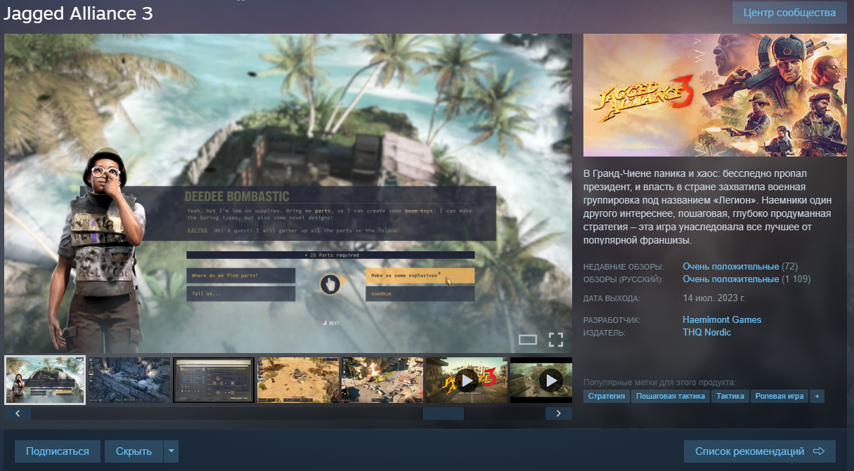The image size is (854, 471).
Task: Click the 'НЕДАВНИЕ ОБЗОРЫ:' label
Action: coord(623,267)
